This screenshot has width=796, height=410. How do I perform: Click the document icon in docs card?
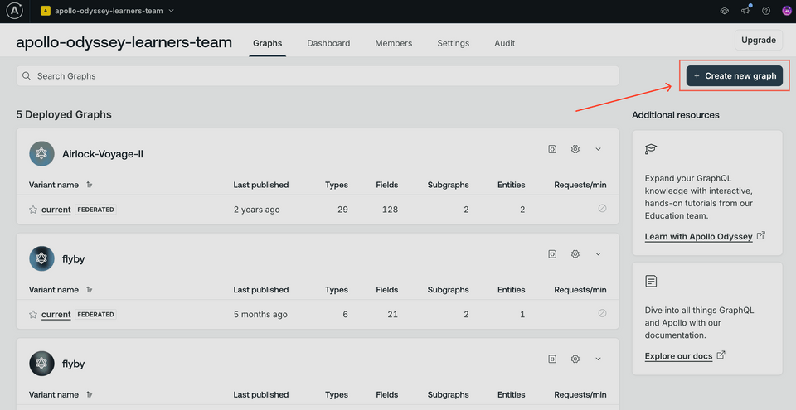tap(651, 281)
